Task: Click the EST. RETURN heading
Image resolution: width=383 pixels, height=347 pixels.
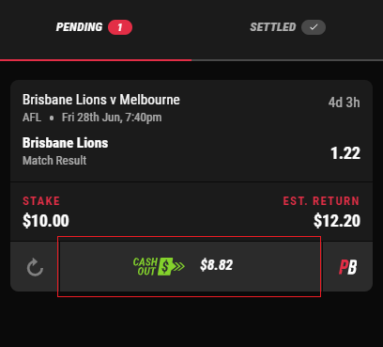Action: [x=321, y=201]
